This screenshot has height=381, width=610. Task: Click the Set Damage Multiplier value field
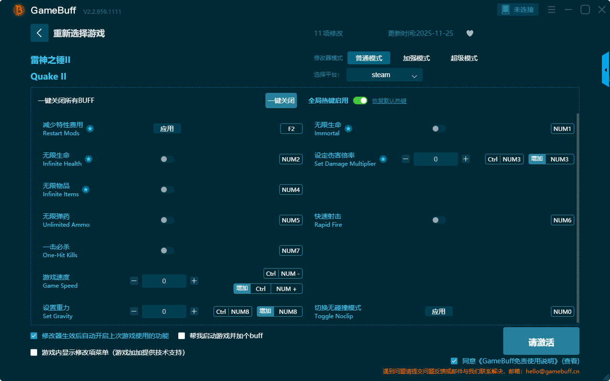[435, 159]
